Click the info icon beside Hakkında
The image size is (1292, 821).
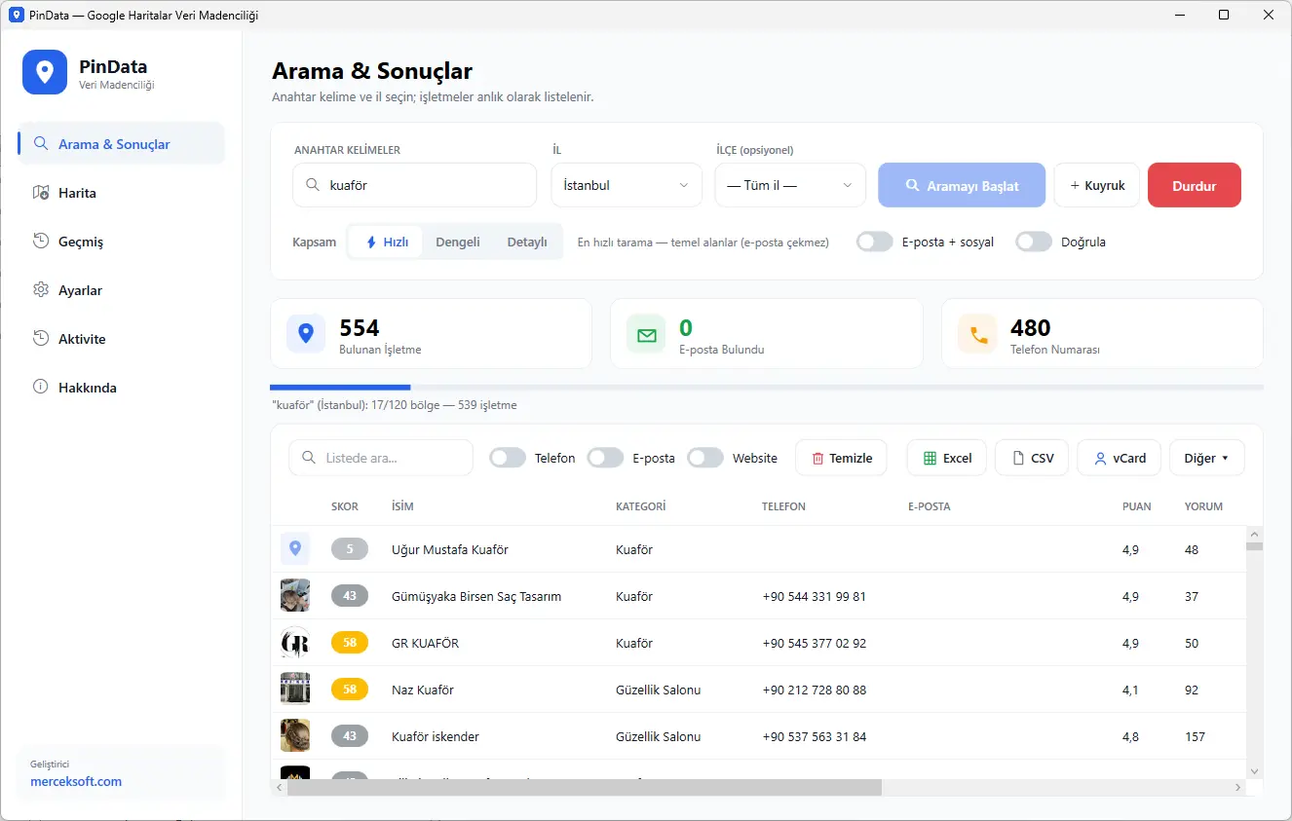point(41,387)
